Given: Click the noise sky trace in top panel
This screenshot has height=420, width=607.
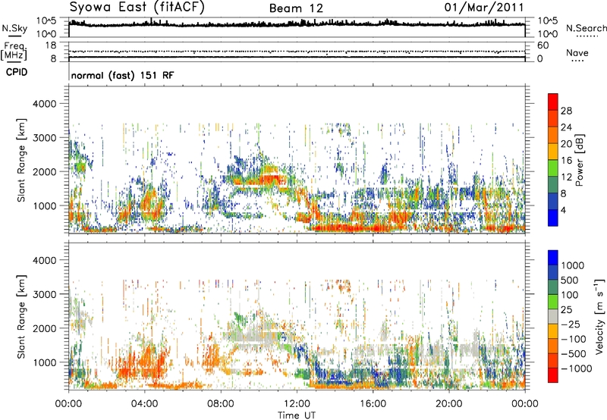Looking at the screenshot, I should [x=297, y=25].
